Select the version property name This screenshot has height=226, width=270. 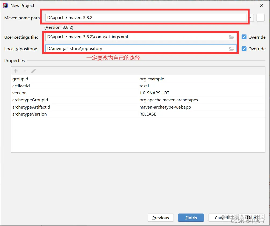(19, 93)
